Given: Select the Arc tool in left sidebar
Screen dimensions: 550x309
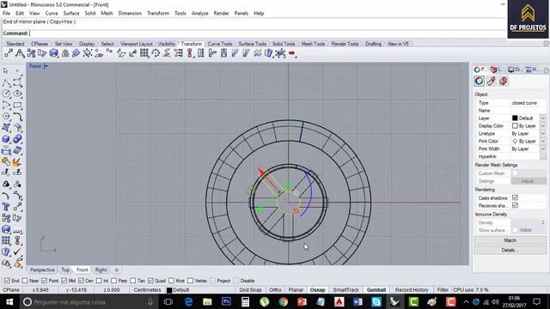Looking at the screenshot, I should (6, 105).
